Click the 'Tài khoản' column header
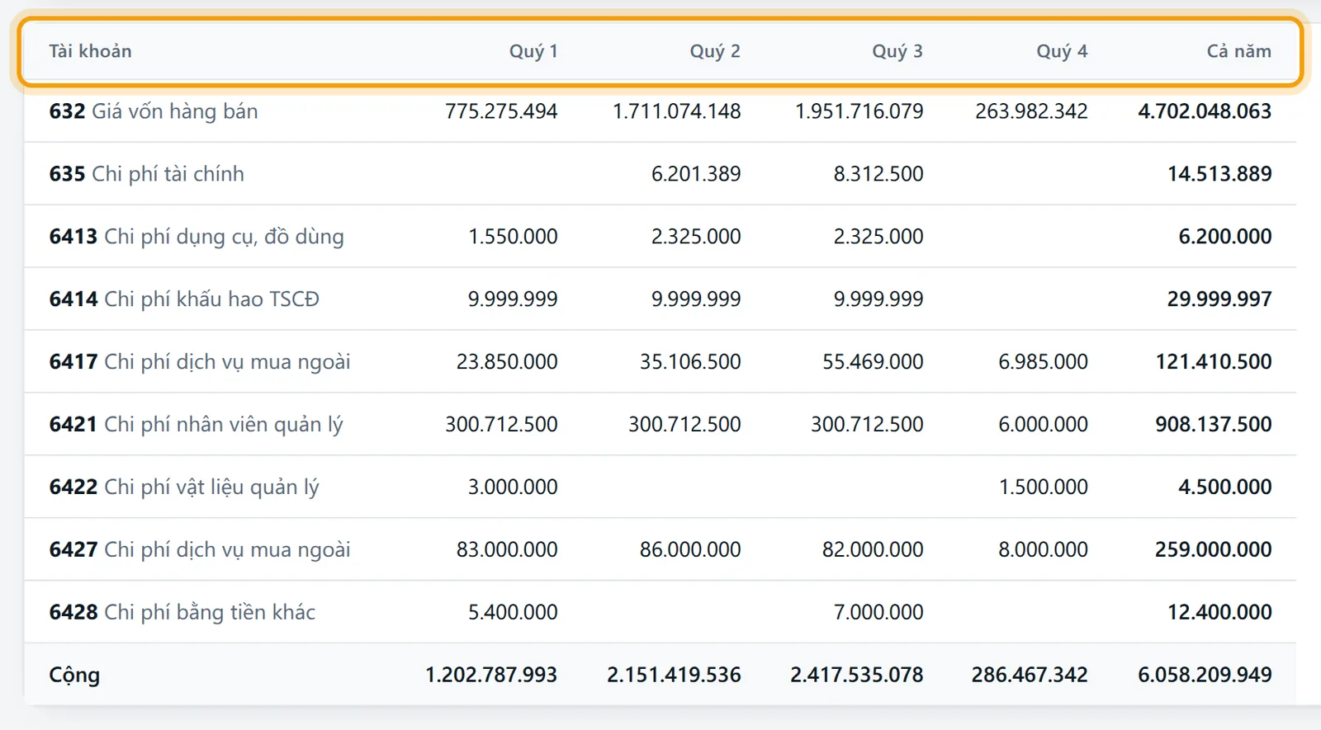The width and height of the screenshot is (1321, 730). point(90,51)
